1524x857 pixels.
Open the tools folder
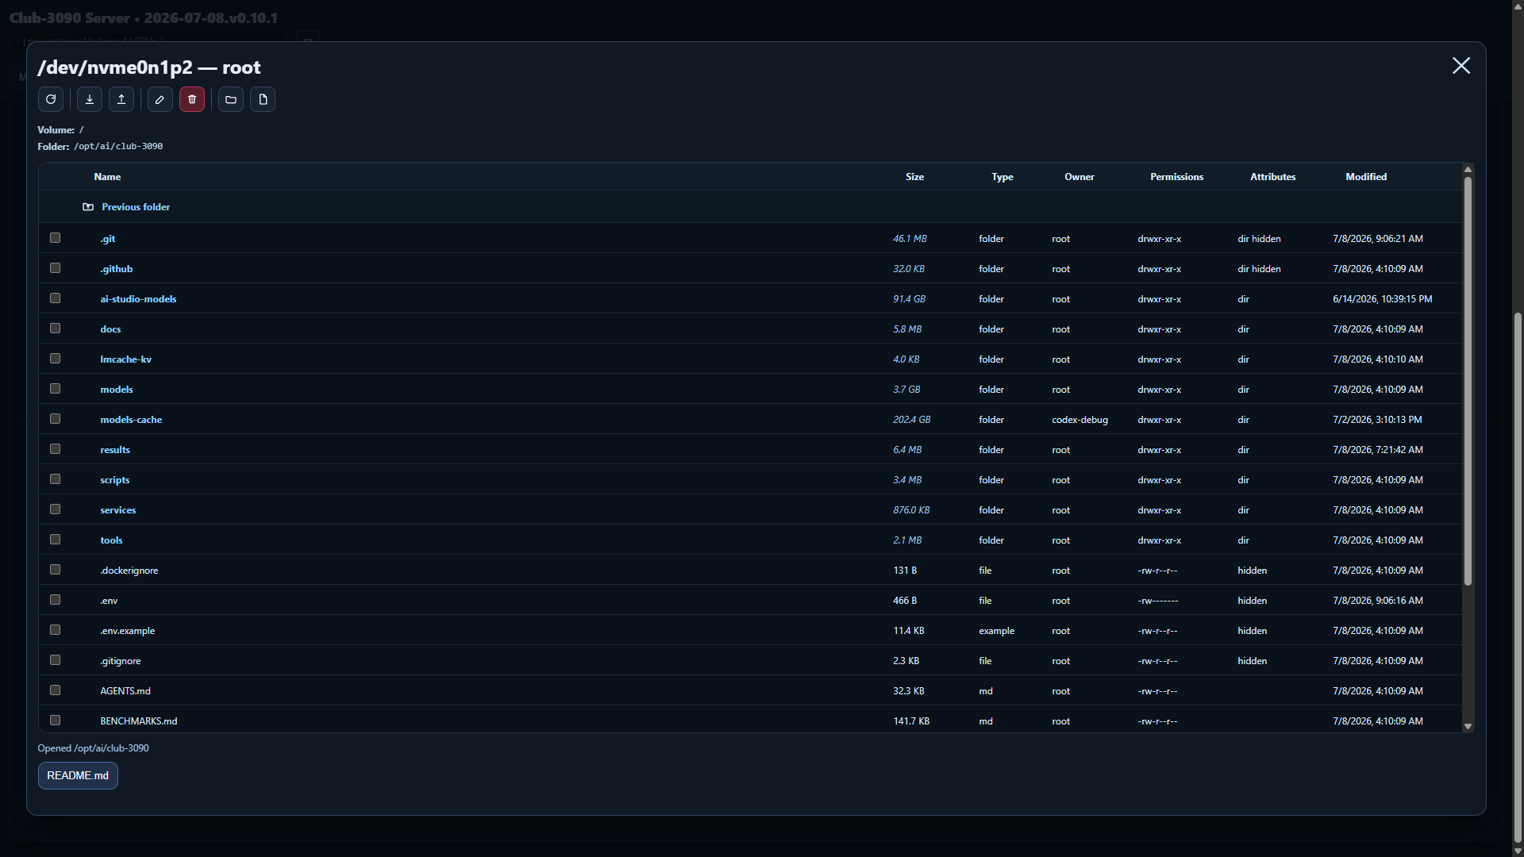(111, 540)
